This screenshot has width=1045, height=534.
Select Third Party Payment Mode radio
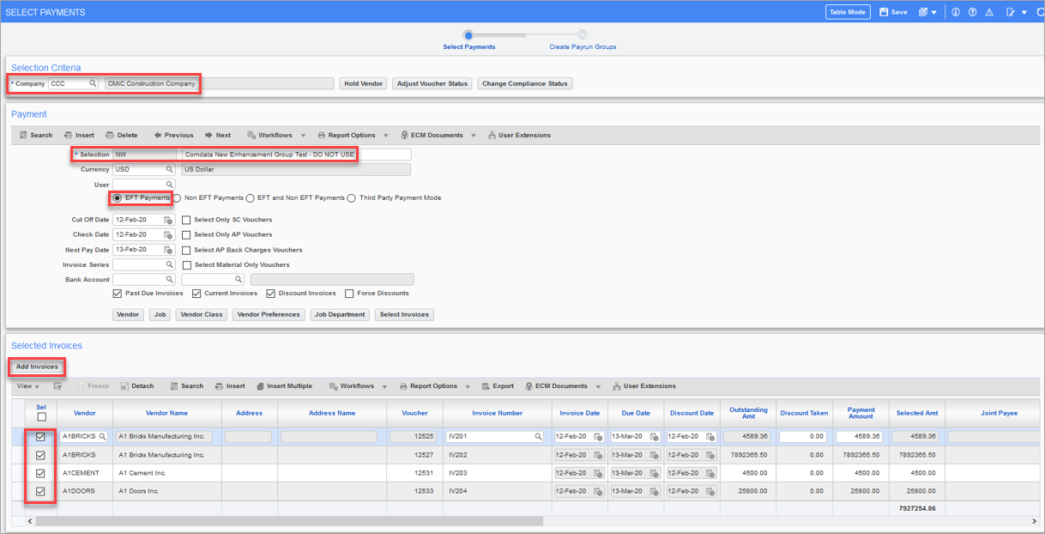click(x=352, y=198)
